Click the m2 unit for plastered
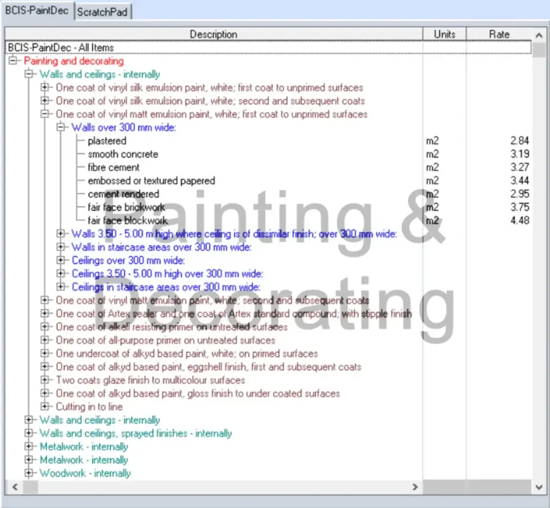The width and height of the screenshot is (550, 508). pyautogui.click(x=432, y=141)
